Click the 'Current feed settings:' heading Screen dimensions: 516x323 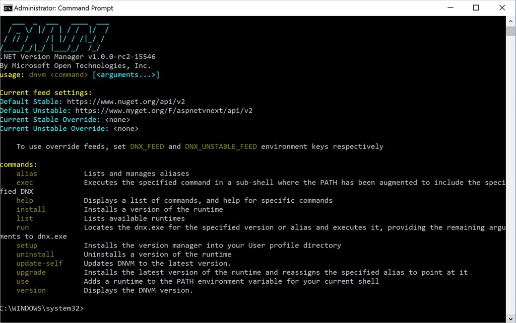click(x=46, y=93)
